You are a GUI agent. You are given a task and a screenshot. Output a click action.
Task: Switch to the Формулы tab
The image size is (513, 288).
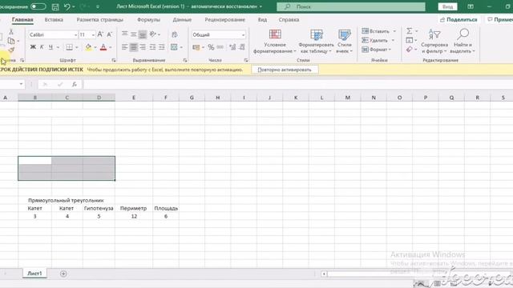coord(148,19)
